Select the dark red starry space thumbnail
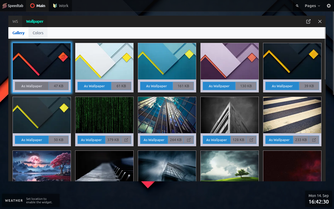This screenshot has width=334, height=209. tap(292, 166)
